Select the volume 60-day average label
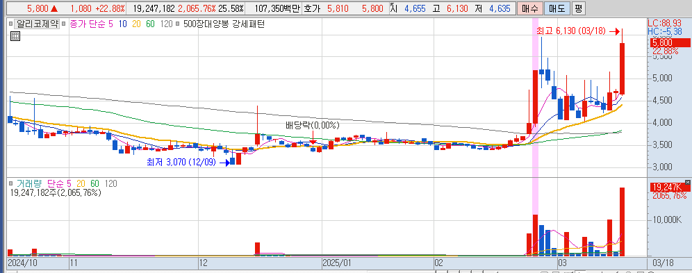The image size is (692, 273). coord(95,183)
